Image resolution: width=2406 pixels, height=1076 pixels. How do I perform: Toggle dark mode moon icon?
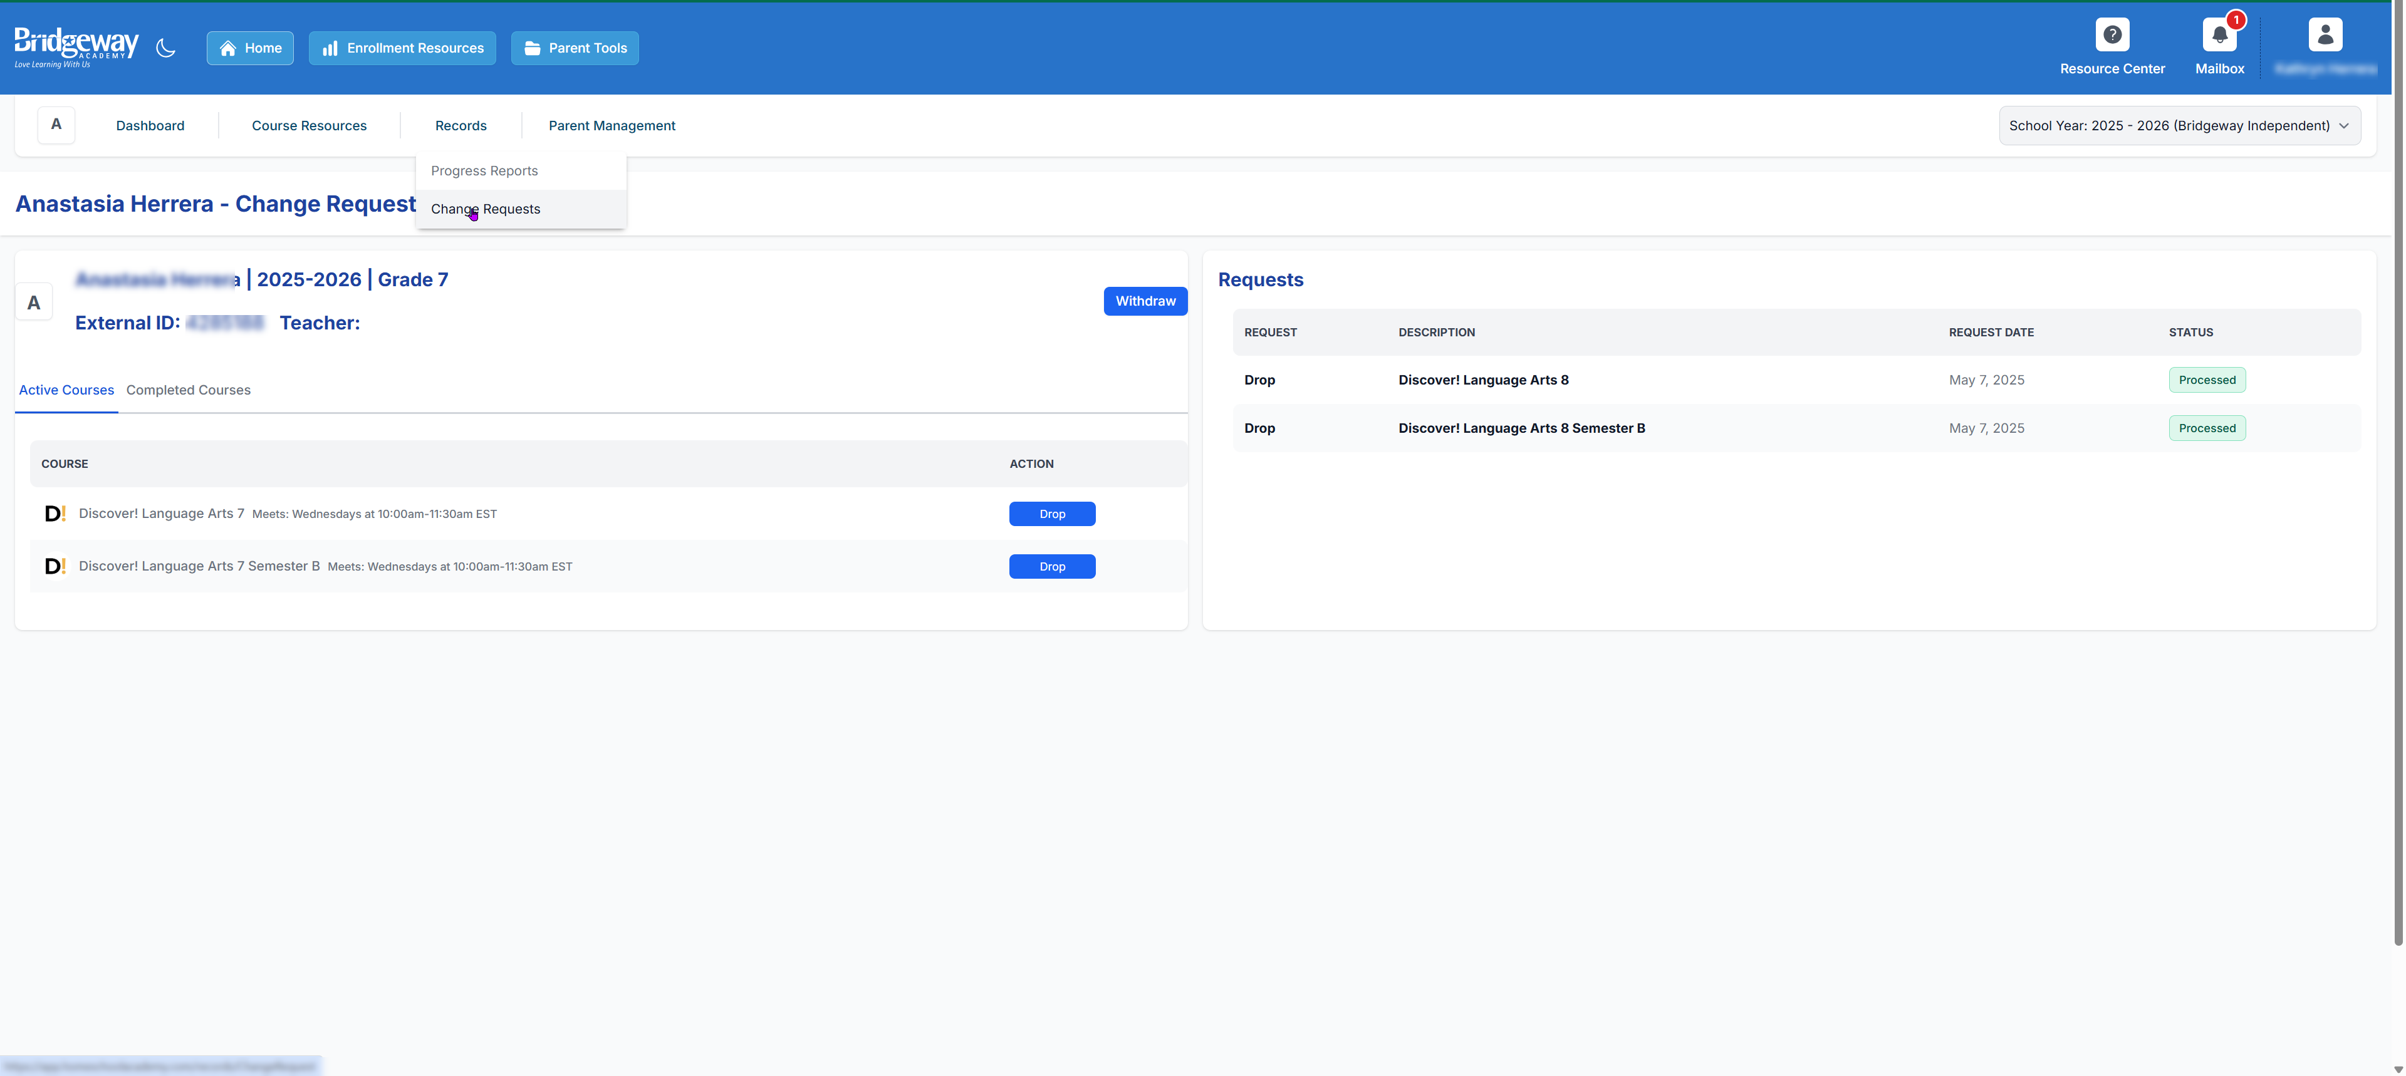(x=165, y=48)
